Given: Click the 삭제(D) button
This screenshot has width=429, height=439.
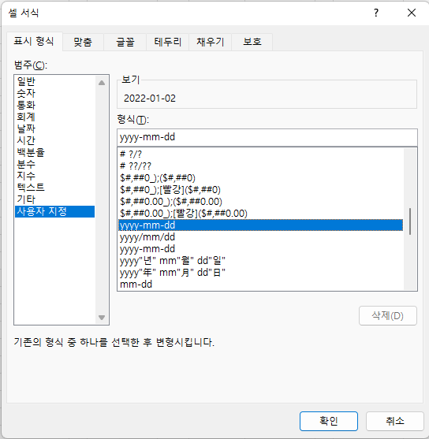Looking at the screenshot, I should click(x=388, y=316).
